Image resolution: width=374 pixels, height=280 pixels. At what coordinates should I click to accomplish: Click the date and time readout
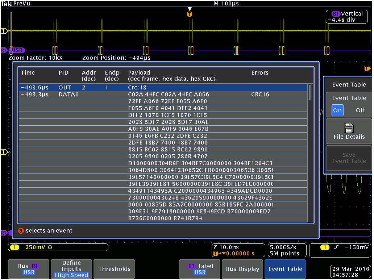coord(350,272)
